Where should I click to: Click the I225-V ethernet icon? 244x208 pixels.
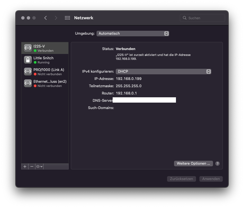pyautogui.click(x=28, y=48)
